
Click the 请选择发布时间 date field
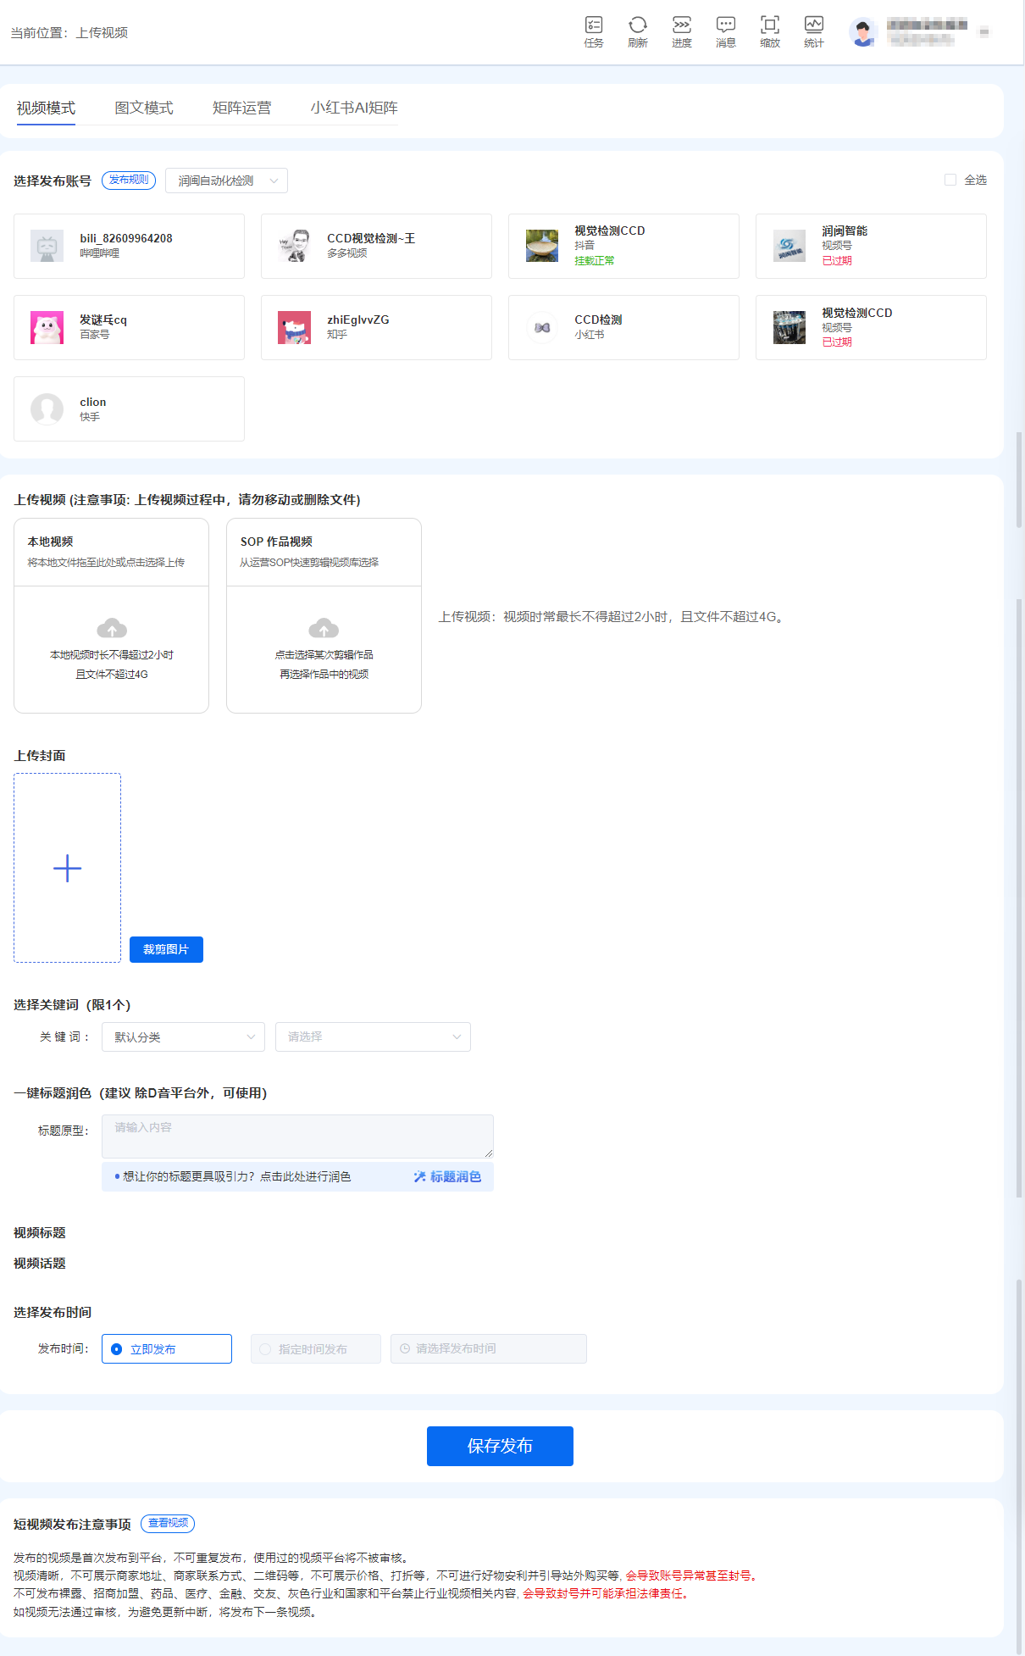coord(489,1348)
